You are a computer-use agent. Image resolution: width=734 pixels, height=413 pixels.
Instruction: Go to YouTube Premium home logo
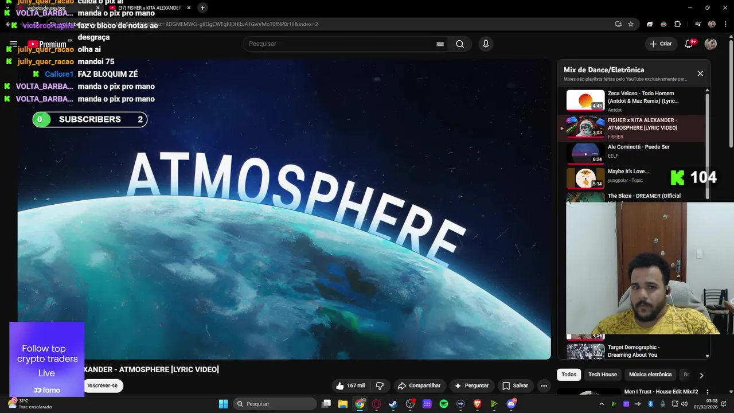click(47, 44)
